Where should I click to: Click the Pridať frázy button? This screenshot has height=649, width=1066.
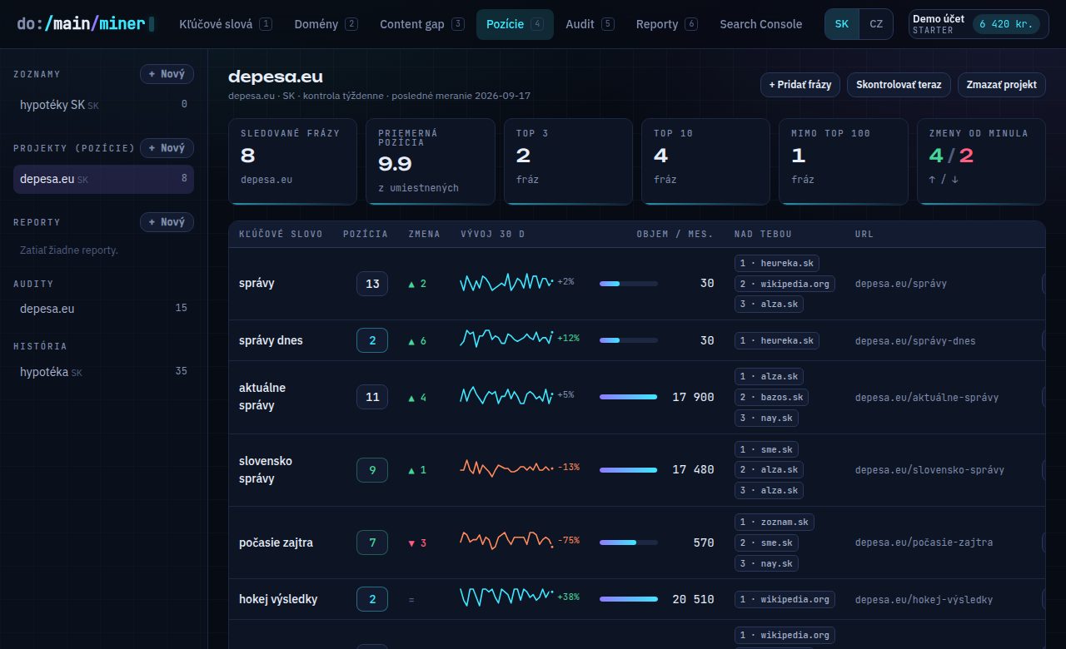pyautogui.click(x=799, y=85)
